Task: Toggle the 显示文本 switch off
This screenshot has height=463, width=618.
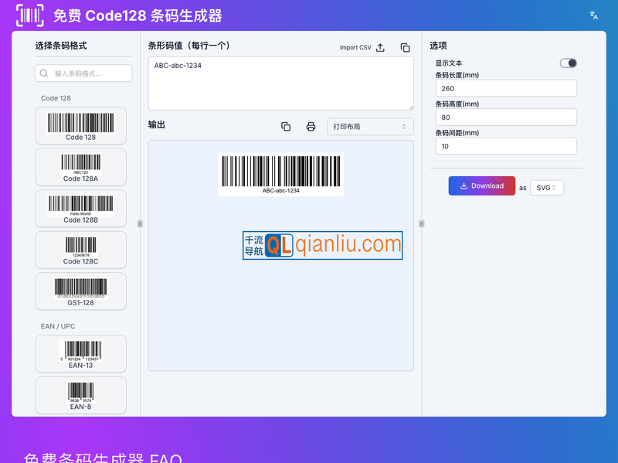Action: (x=568, y=63)
